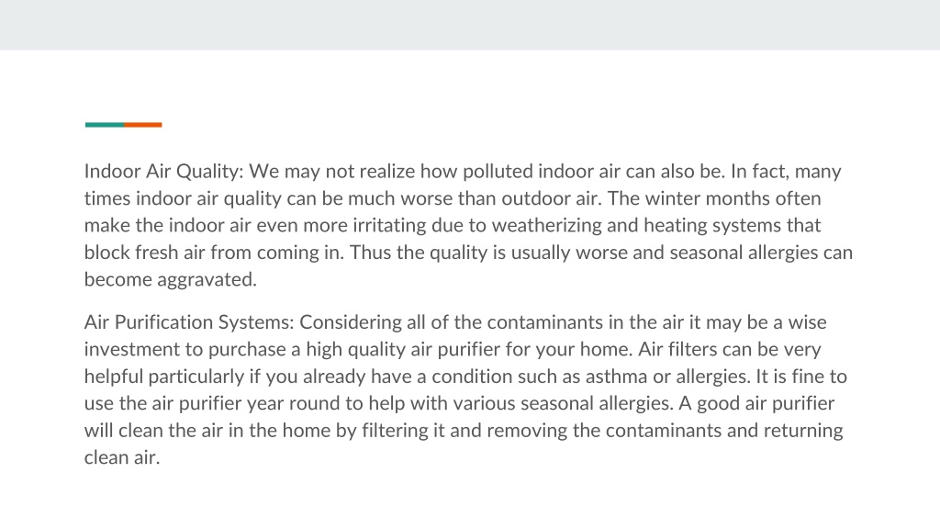This screenshot has width=940, height=529.
Task: Click 'A good air purifier' sentence start
Action: tap(756, 404)
